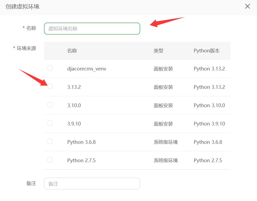
Task: Select the Python 3.6.8 system environment radio
Action: (x=50, y=141)
